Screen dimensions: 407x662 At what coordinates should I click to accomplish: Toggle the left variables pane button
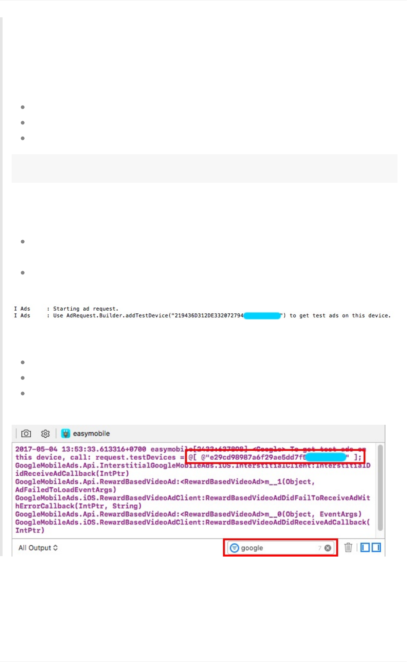tap(365, 547)
